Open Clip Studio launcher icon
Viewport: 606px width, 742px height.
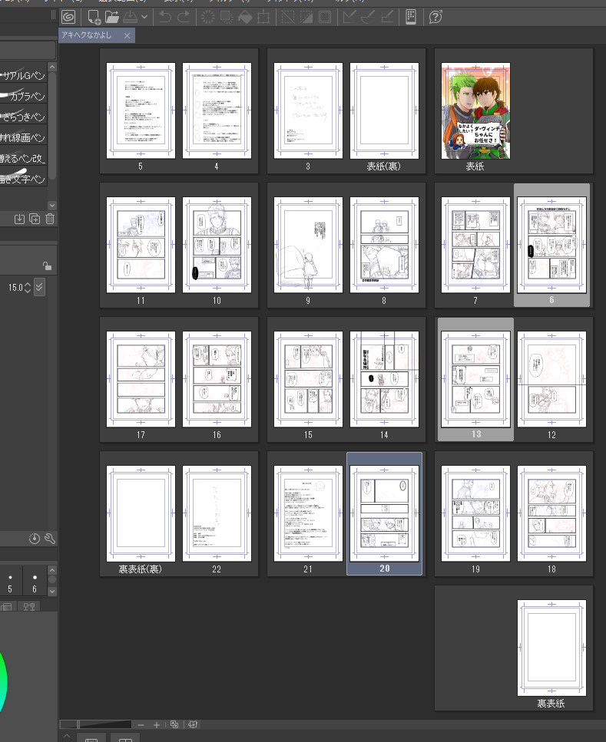(x=68, y=18)
